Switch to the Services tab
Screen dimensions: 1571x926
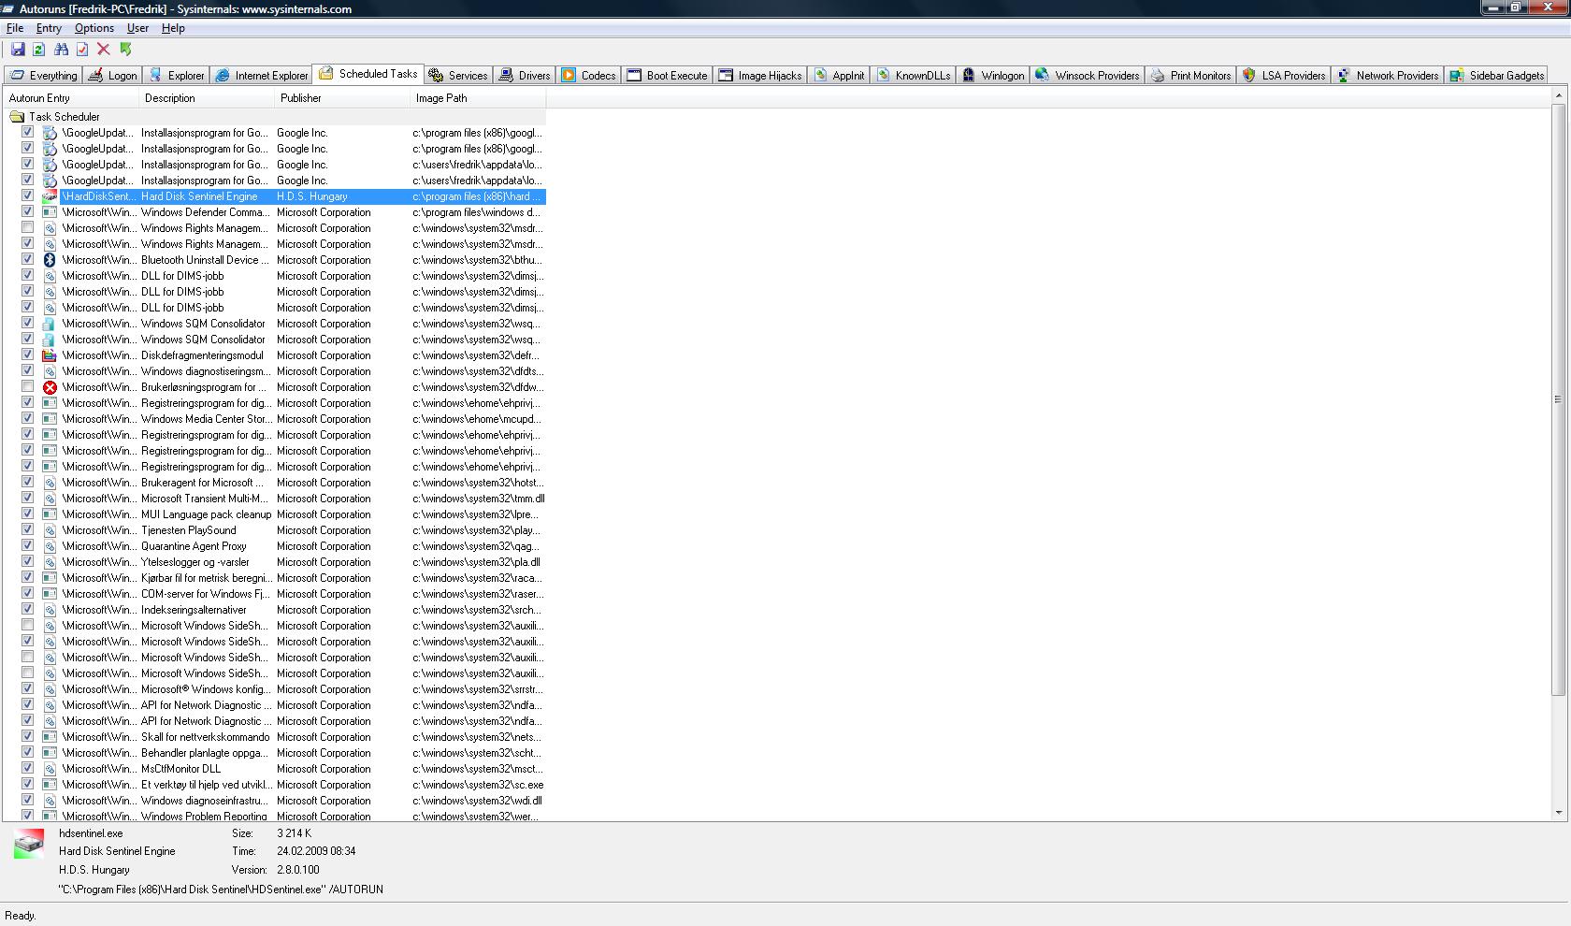tap(458, 76)
